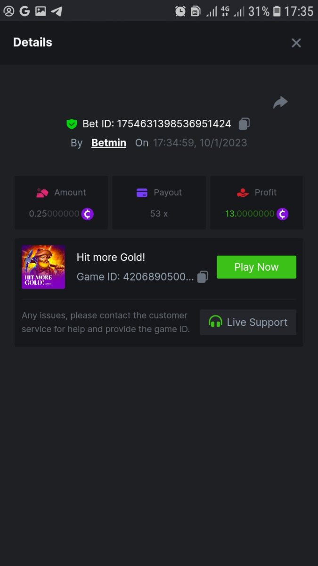Copy the Bet ID number
This screenshot has height=566, width=318.
tap(244, 124)
